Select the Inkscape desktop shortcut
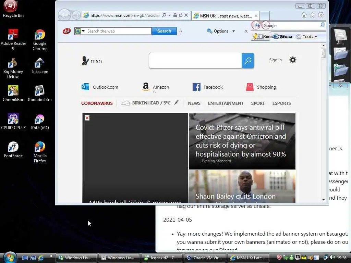The image size is (351, 263). [40, 65]
